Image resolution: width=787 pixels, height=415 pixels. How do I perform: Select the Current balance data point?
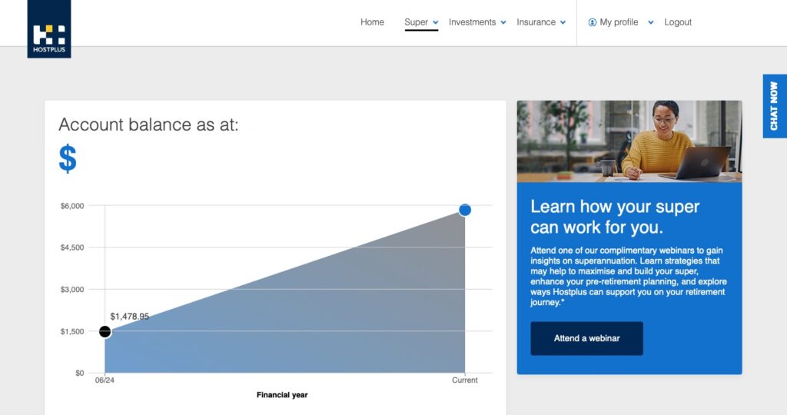465,210
